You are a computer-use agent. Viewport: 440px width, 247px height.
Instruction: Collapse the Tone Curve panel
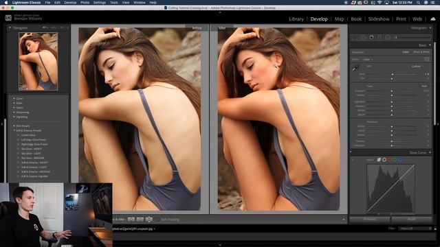(430, 152)
